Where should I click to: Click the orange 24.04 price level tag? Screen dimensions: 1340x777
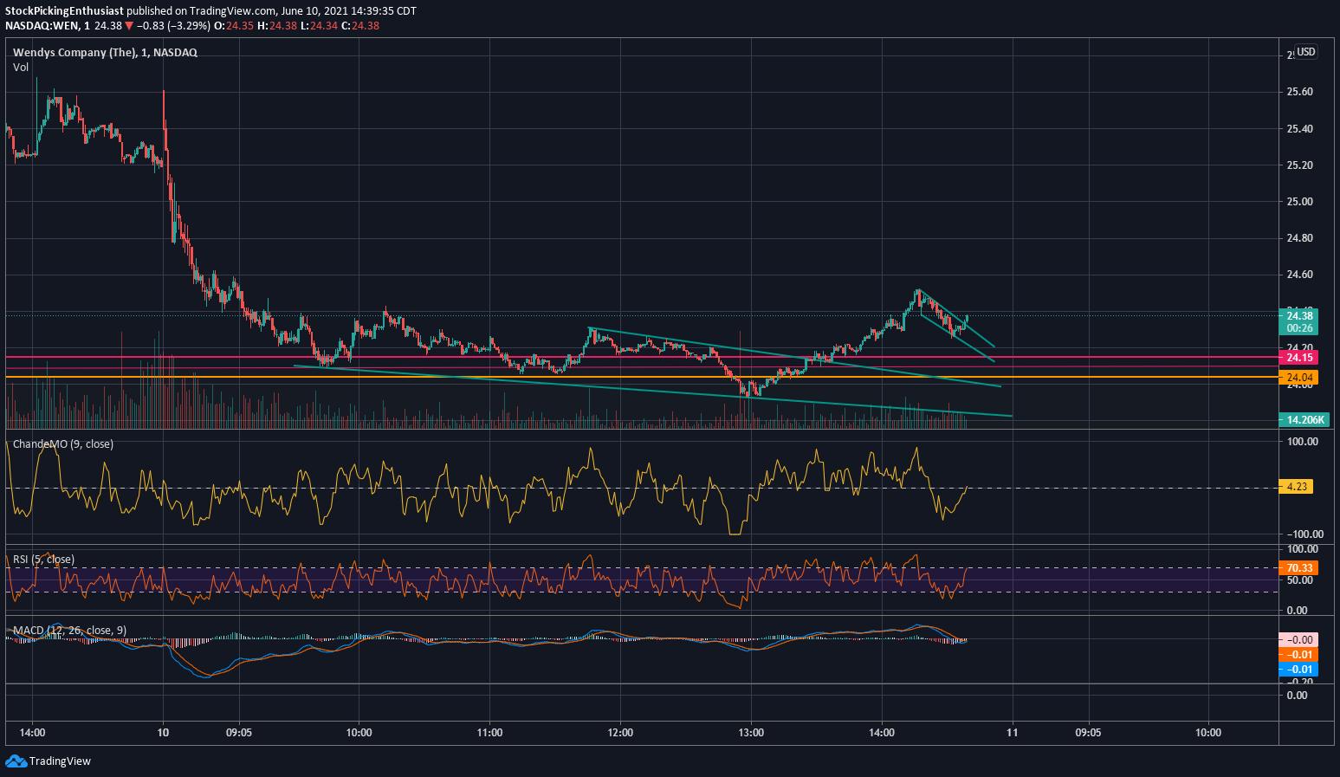pyautogui.click(x=1298, y=378)
